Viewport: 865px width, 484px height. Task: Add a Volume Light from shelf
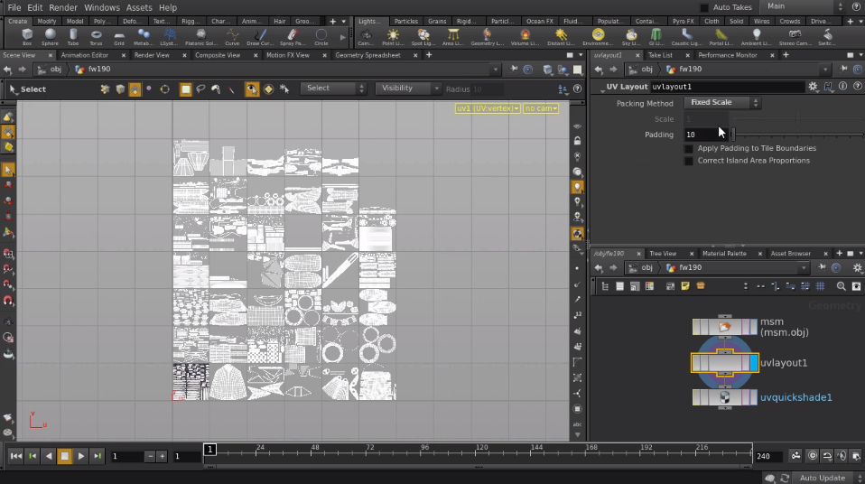(x=525, y=37)
